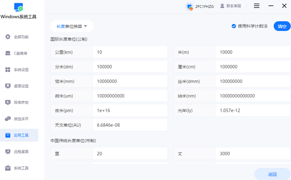Open 远程桌面 remote desktop icon
Image resolution: width=291 pixels, height=180 pixels.
tap(8, 152)
